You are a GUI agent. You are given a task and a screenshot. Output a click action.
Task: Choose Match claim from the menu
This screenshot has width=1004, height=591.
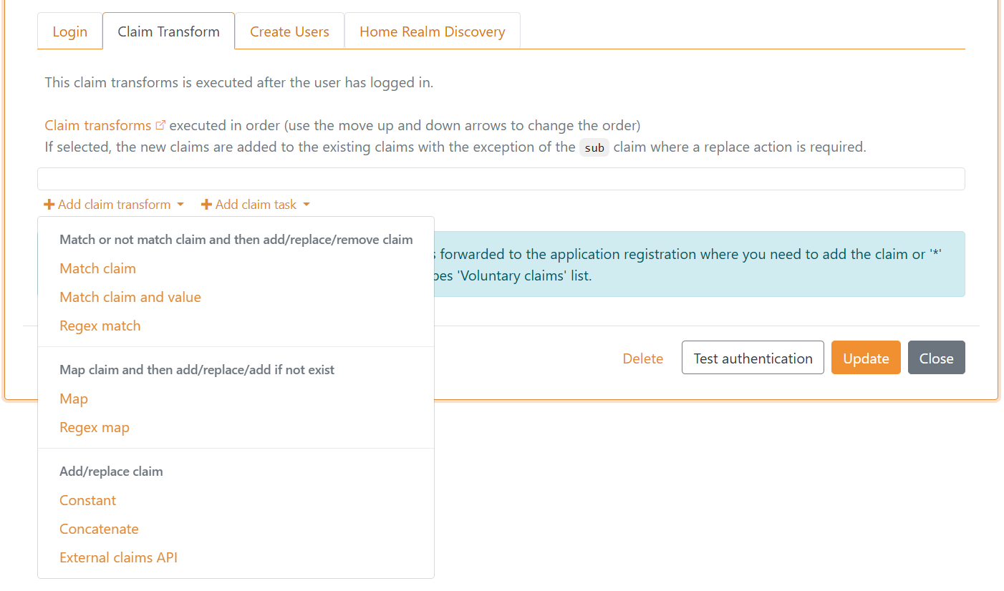point(97,268)
